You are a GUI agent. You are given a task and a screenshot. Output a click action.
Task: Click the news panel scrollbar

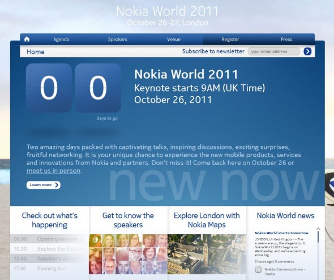pyautogui.click(x=318, y=237)
